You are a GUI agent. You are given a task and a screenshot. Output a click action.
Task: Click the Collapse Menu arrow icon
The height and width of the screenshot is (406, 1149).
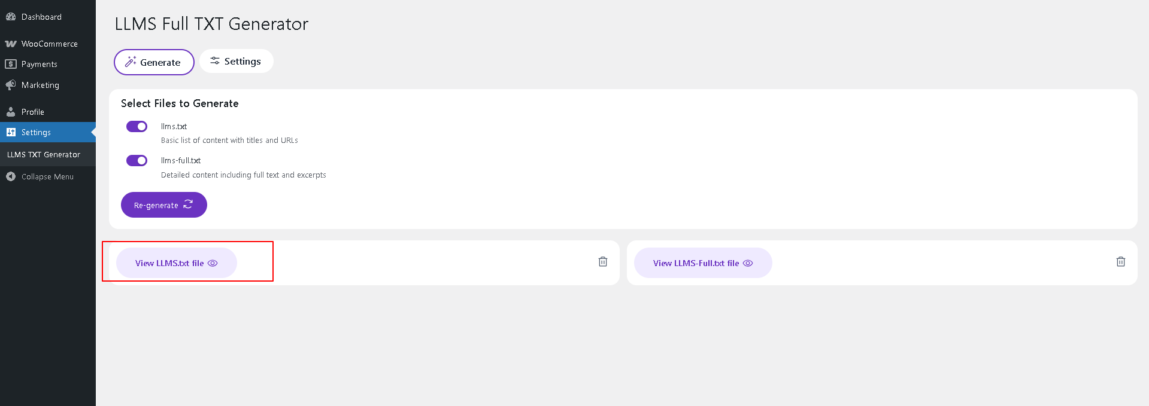(x=11, y=176)
